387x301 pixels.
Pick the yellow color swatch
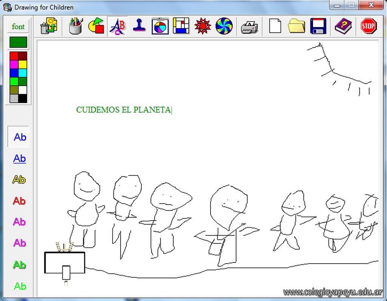[23, 64]
